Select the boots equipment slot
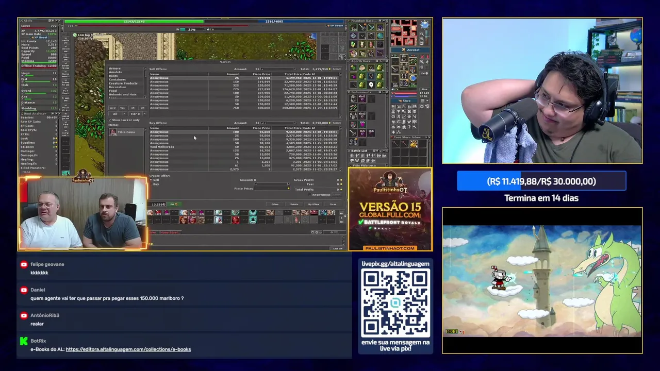Viewport: 660px width, 371px height. click(404, 83)
